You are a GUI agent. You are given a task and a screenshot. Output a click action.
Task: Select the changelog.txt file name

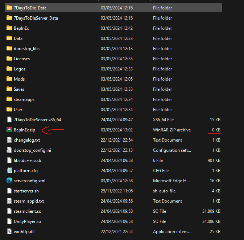tap(27, 140)
